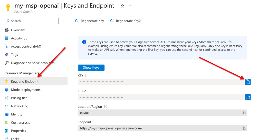Open Activity log page

click(x=19, y=38)
